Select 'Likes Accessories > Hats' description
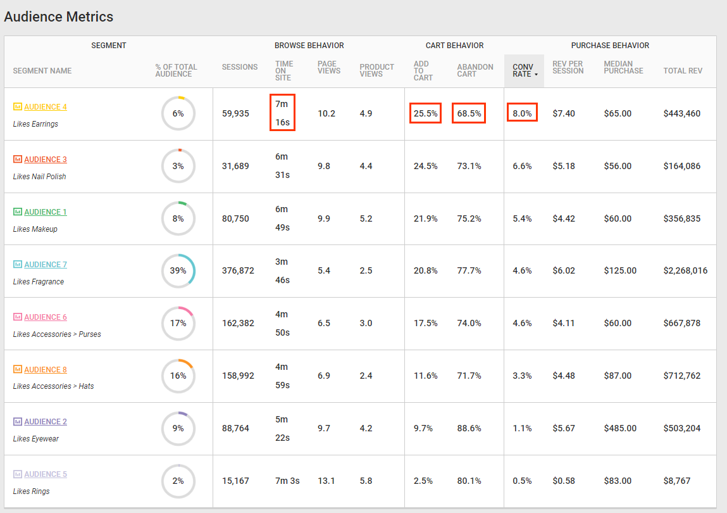 click(x=53, y=386)
